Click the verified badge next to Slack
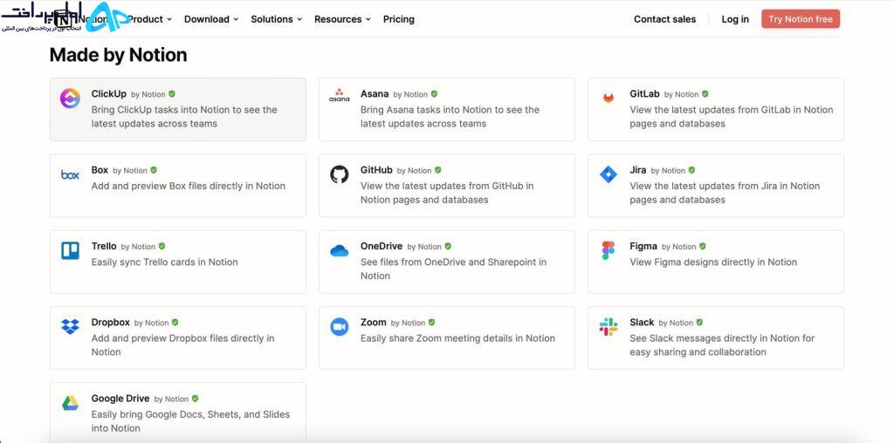 [x=699, y=323]
